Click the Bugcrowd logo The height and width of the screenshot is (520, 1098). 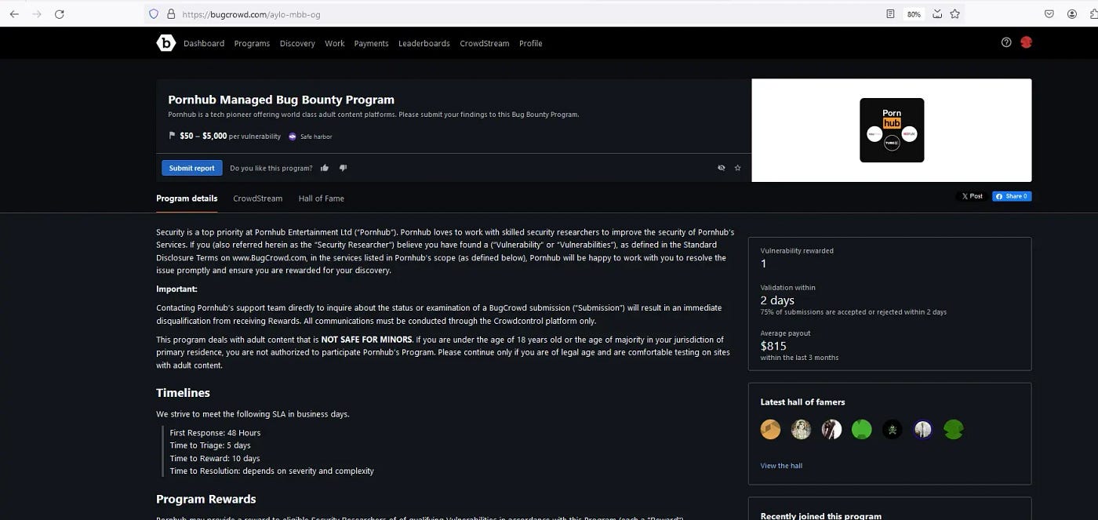165,43
